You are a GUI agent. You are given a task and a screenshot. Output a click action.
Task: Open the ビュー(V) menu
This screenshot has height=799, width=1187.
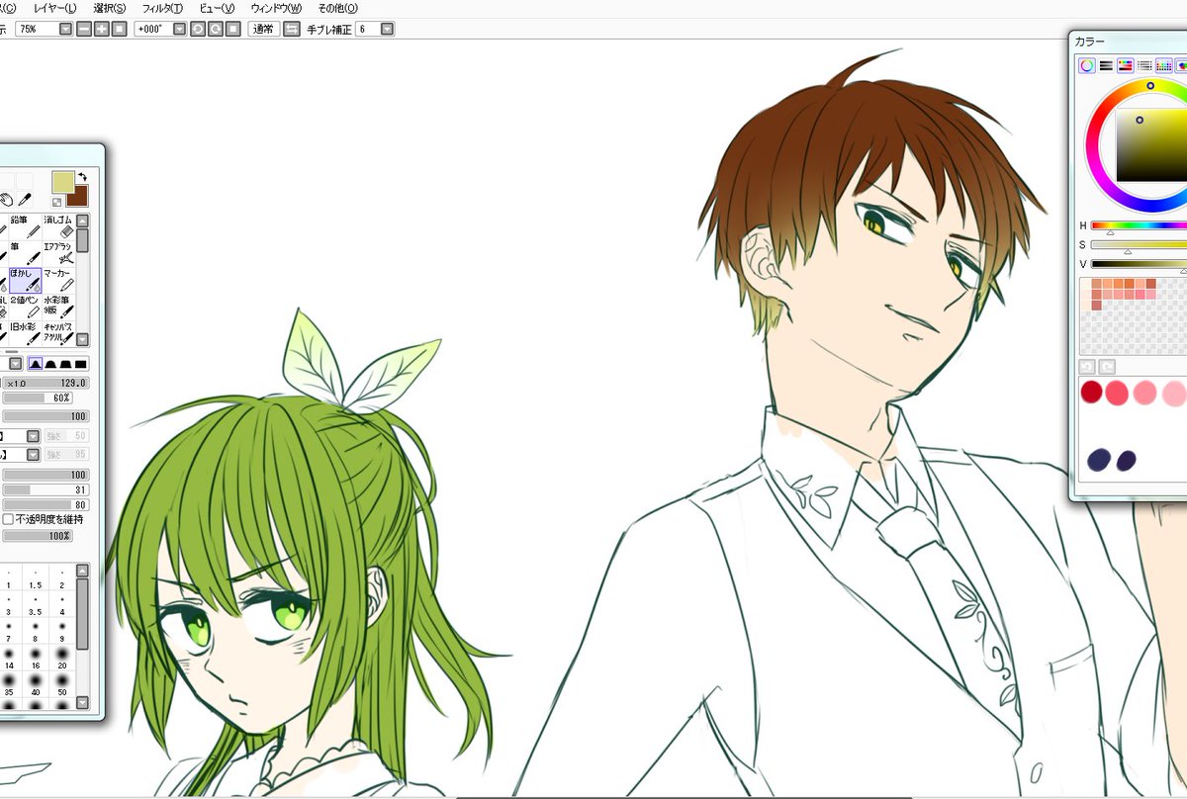(x=217, y=8)
